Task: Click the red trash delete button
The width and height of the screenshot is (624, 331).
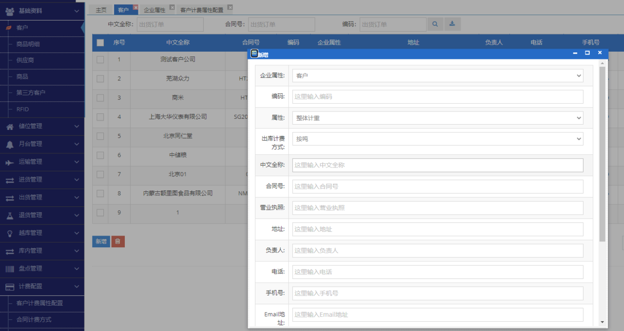Action: [118, 241]
